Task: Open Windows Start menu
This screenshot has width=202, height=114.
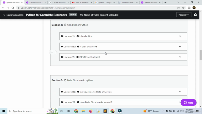Action: click(x=3, y=111)
